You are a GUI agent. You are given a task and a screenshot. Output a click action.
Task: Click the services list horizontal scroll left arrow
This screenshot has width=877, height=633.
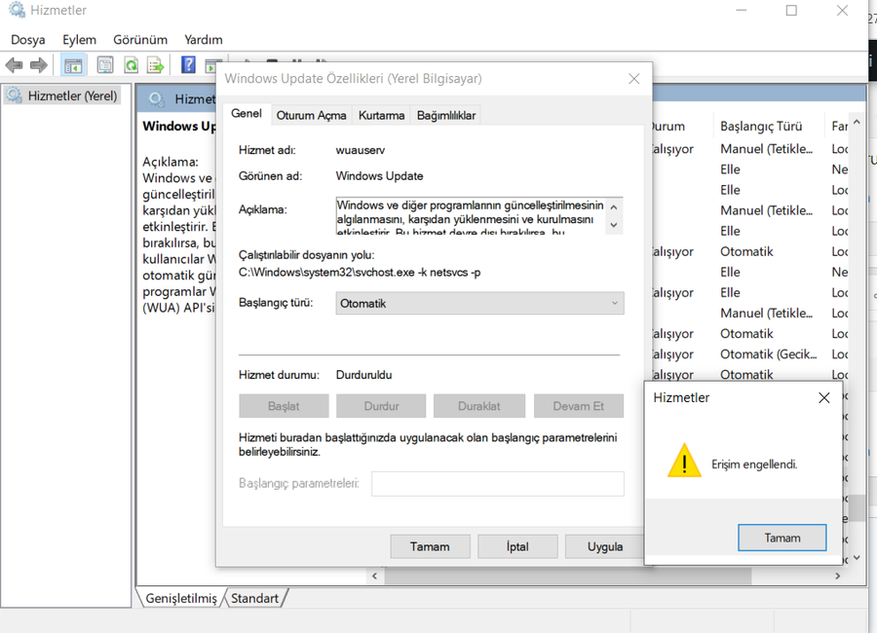point(374,576)
